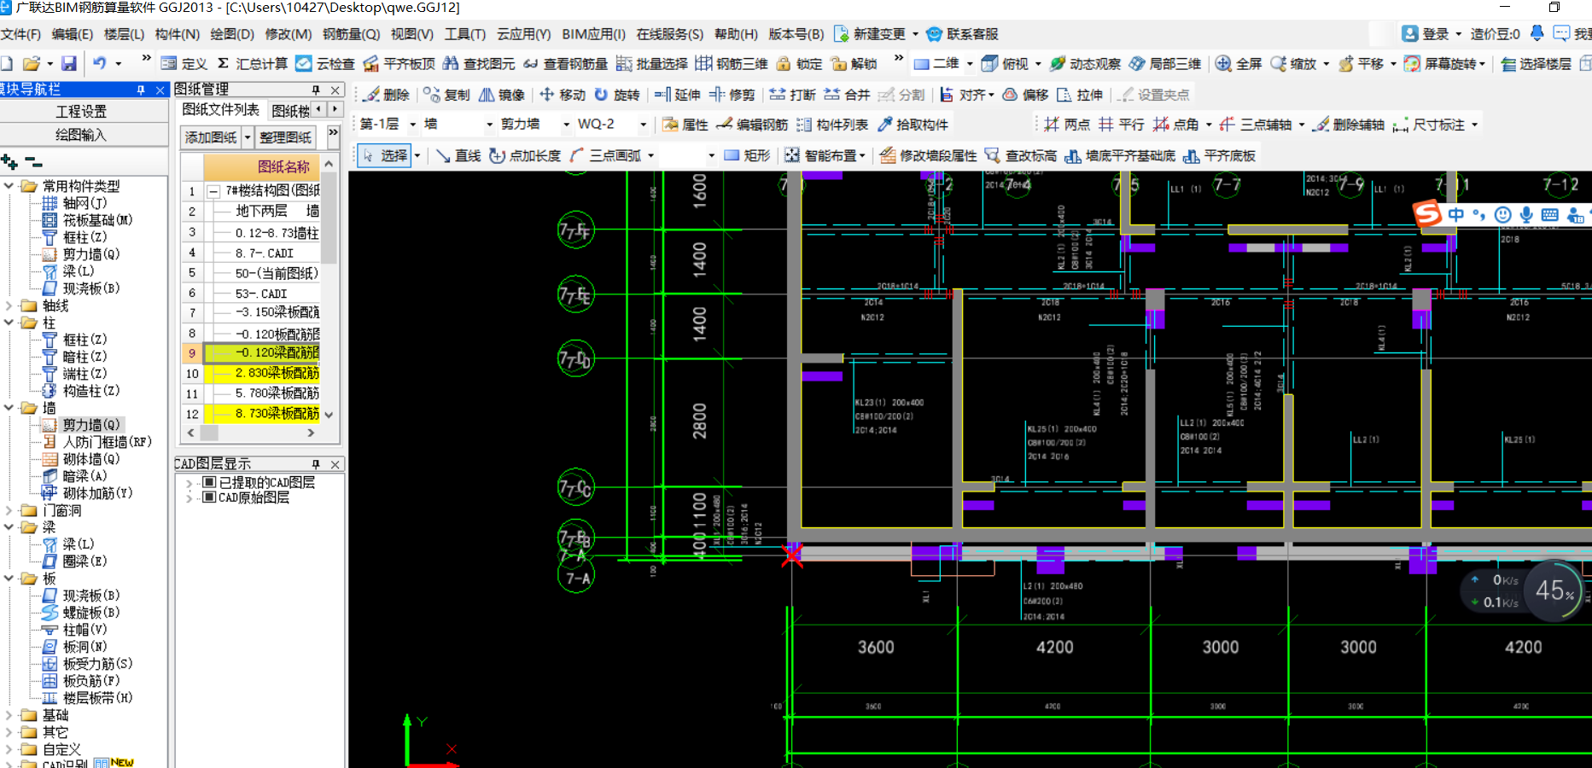Click the Undo arrow icon
The width and height of the screenshot is (1592, 768).
[99, 63]
